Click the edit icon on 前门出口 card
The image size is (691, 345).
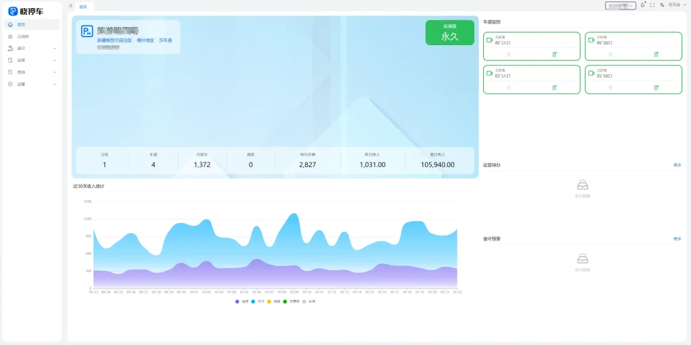(656, 54)
